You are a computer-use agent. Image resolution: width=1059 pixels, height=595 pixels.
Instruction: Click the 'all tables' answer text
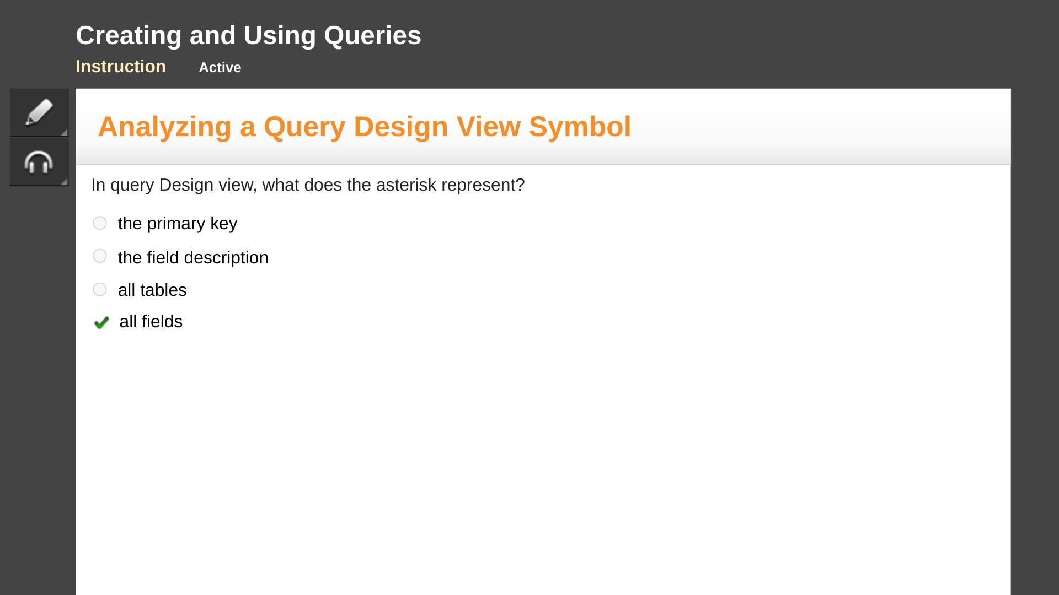coord(152,290)
